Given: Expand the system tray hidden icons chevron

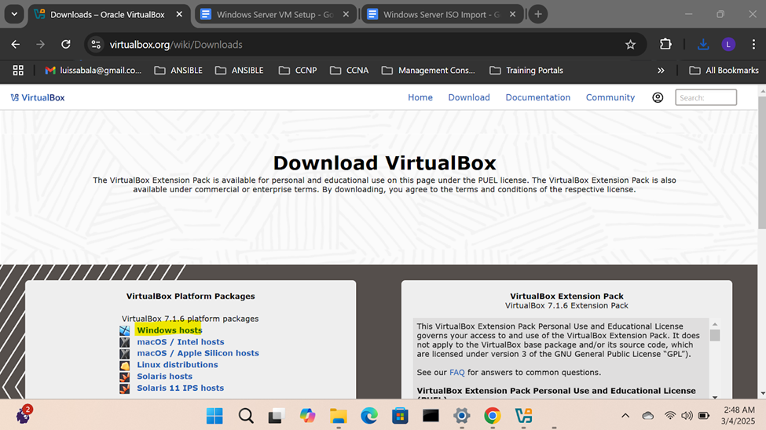Looking at the screenshot, I should pyautogui.click(x=625, y=416).
